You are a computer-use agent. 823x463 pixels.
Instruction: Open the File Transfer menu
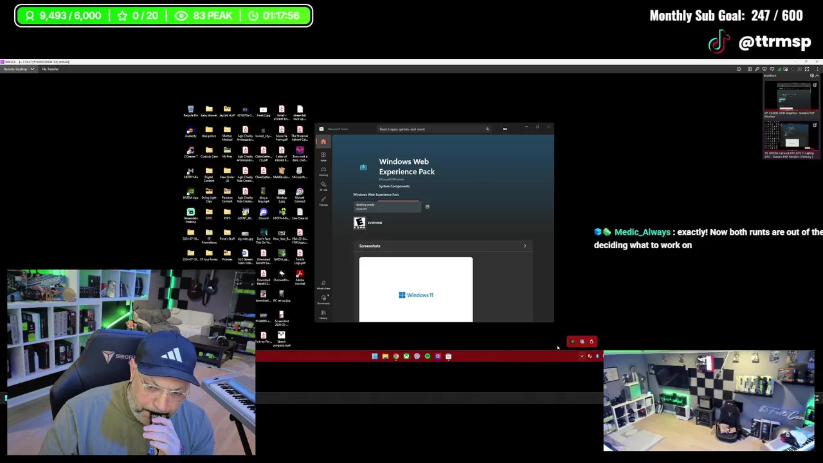[x=50, y=69]
